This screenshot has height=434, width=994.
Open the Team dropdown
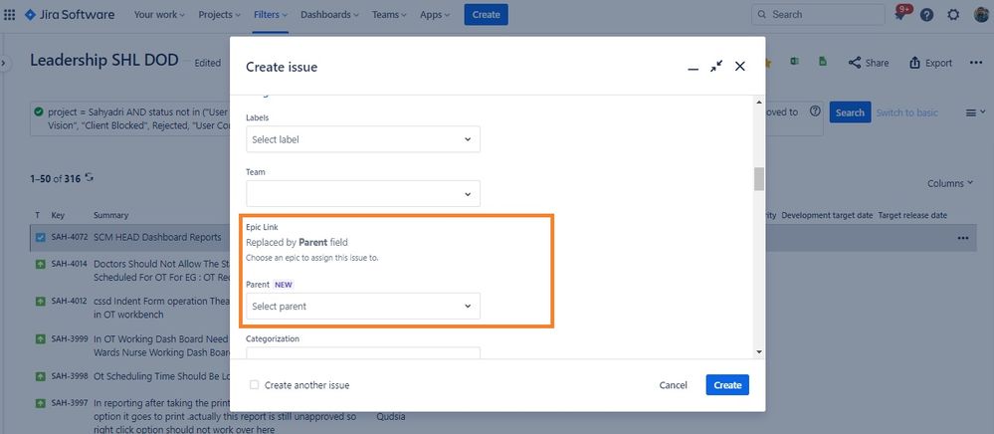coord(363,193)
